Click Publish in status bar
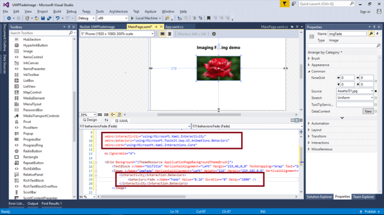384x215 pixels. point(370,211)
